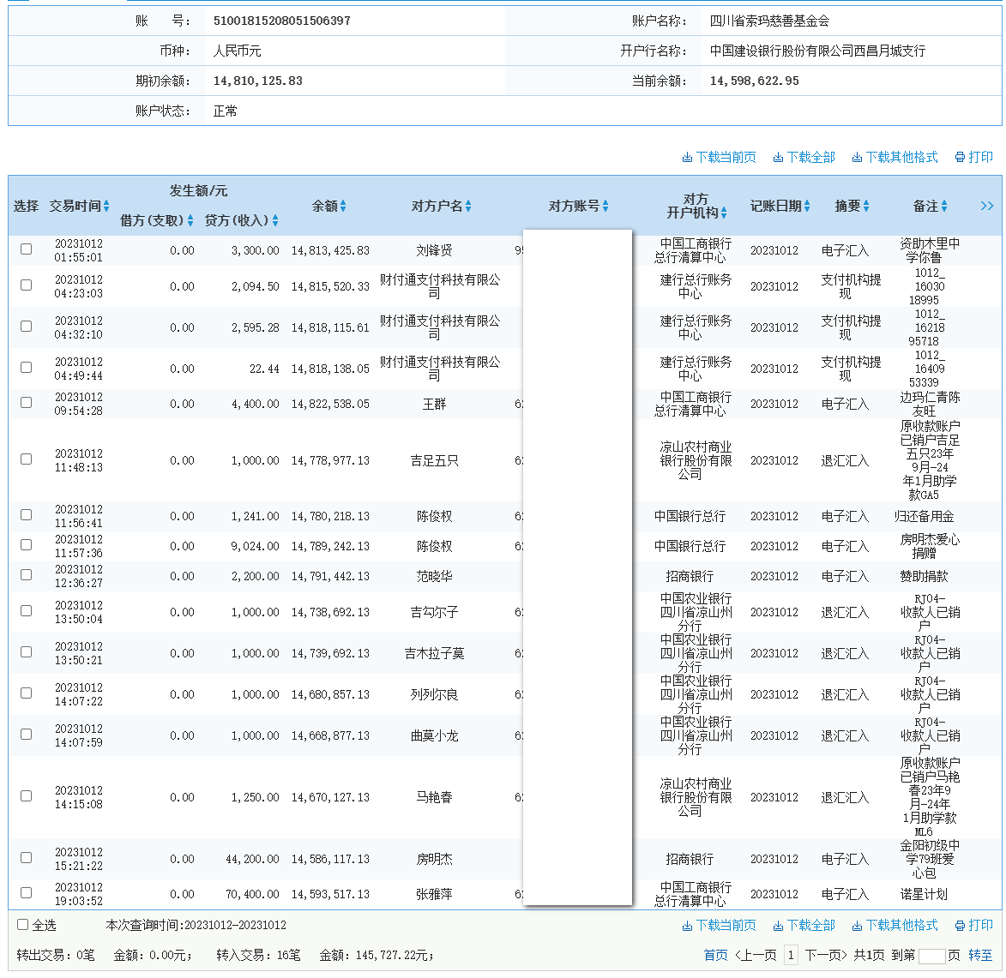Click payer name 吉勾尔子
The width and height of the screenshot is (1006, 978).
click(434, 613)
